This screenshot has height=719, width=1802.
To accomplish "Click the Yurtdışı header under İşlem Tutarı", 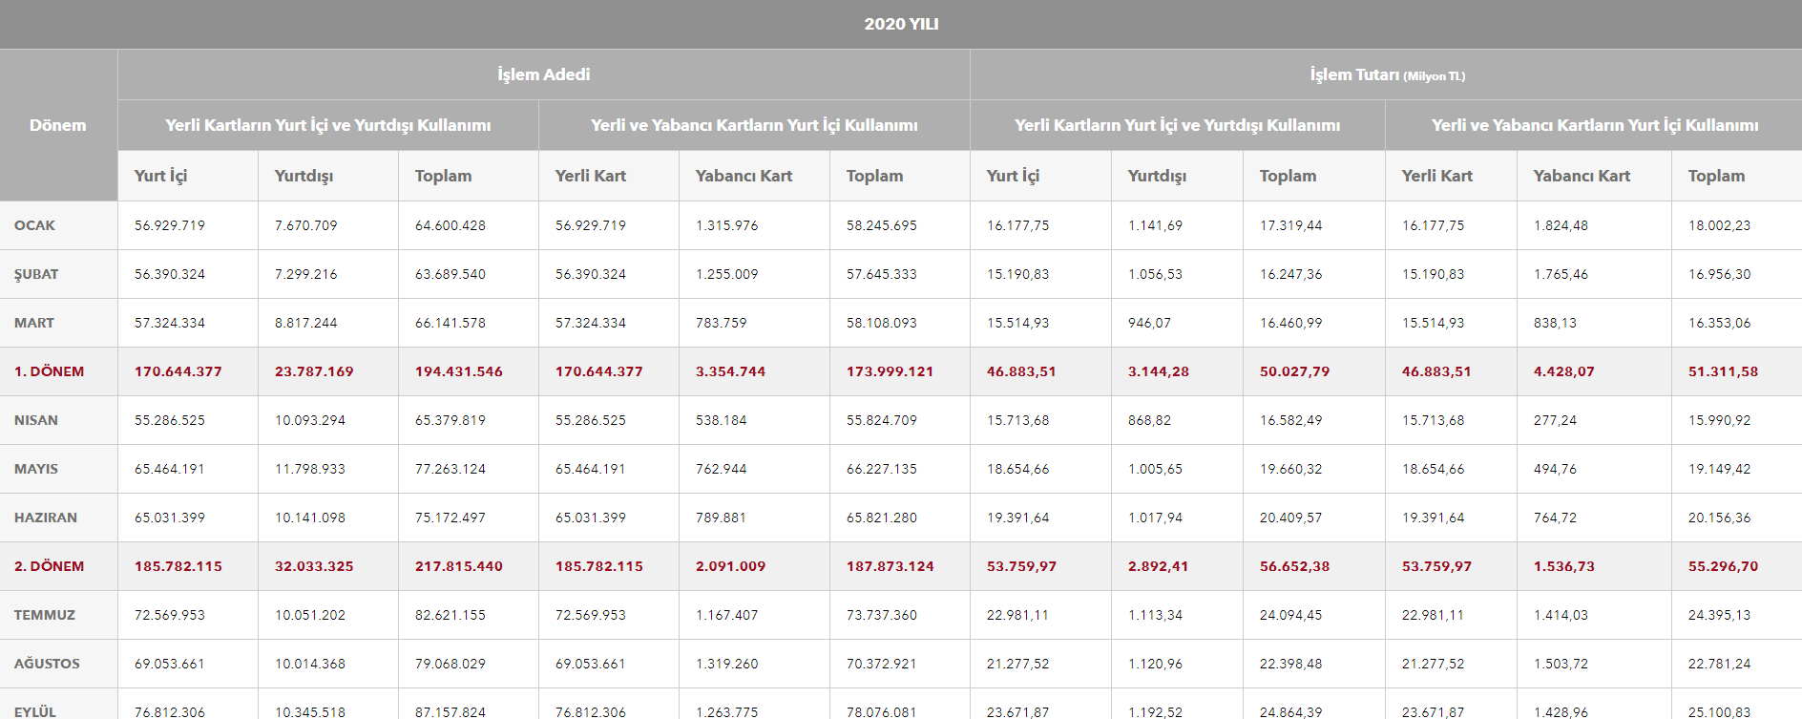I will pos(1158,176).
